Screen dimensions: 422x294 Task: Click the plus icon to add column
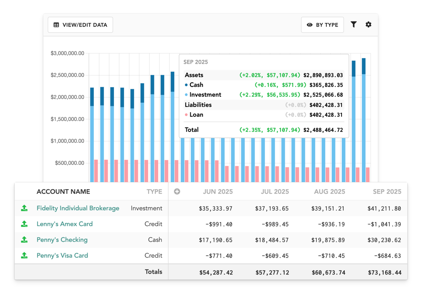pyautogui.click(x=177, y=192)
